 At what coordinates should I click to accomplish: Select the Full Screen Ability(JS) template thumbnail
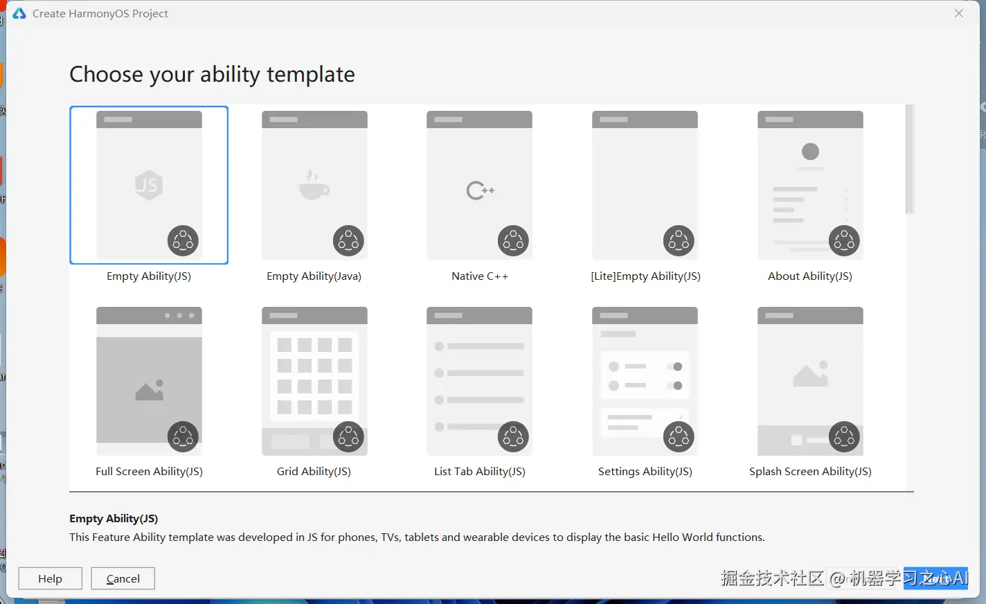click(149, 381)
